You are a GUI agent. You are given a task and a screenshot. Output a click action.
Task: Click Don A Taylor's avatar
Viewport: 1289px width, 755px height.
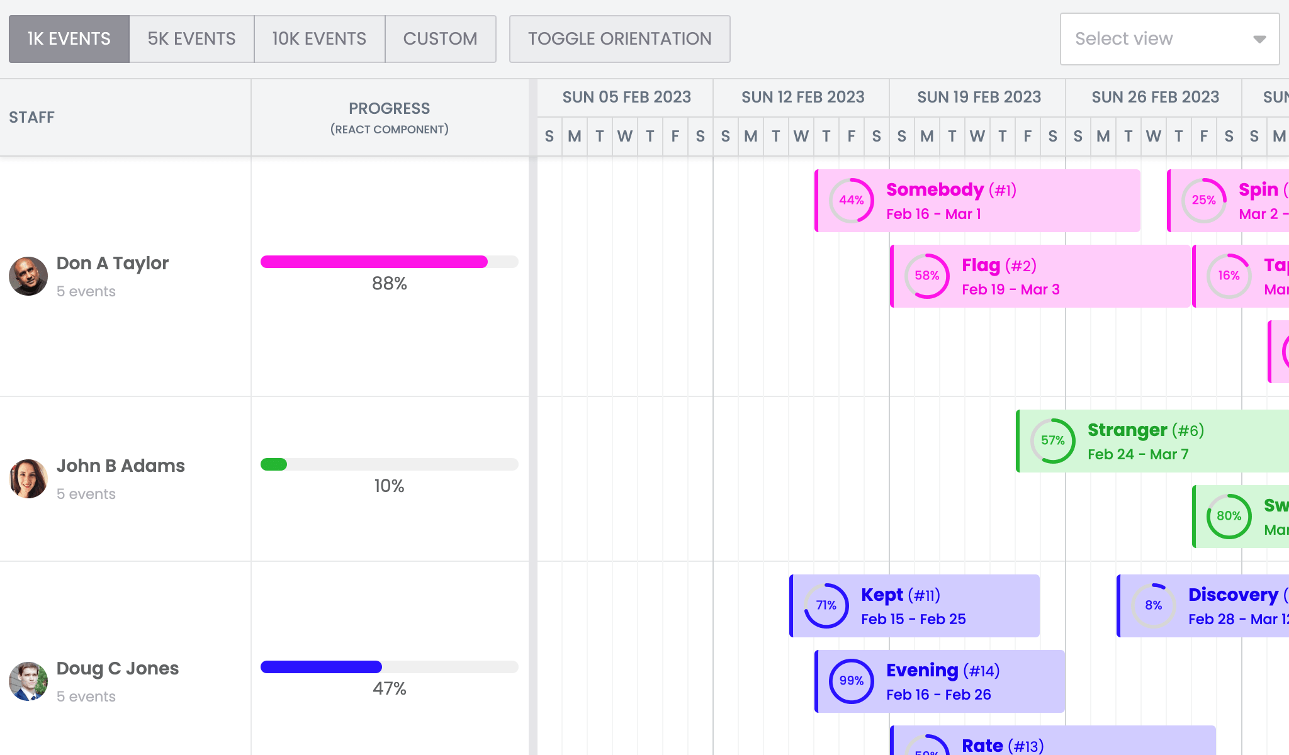pyautogui.click(x=28, y=276)
